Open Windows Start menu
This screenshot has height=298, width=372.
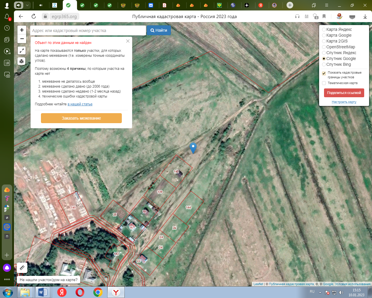[8, 292]
